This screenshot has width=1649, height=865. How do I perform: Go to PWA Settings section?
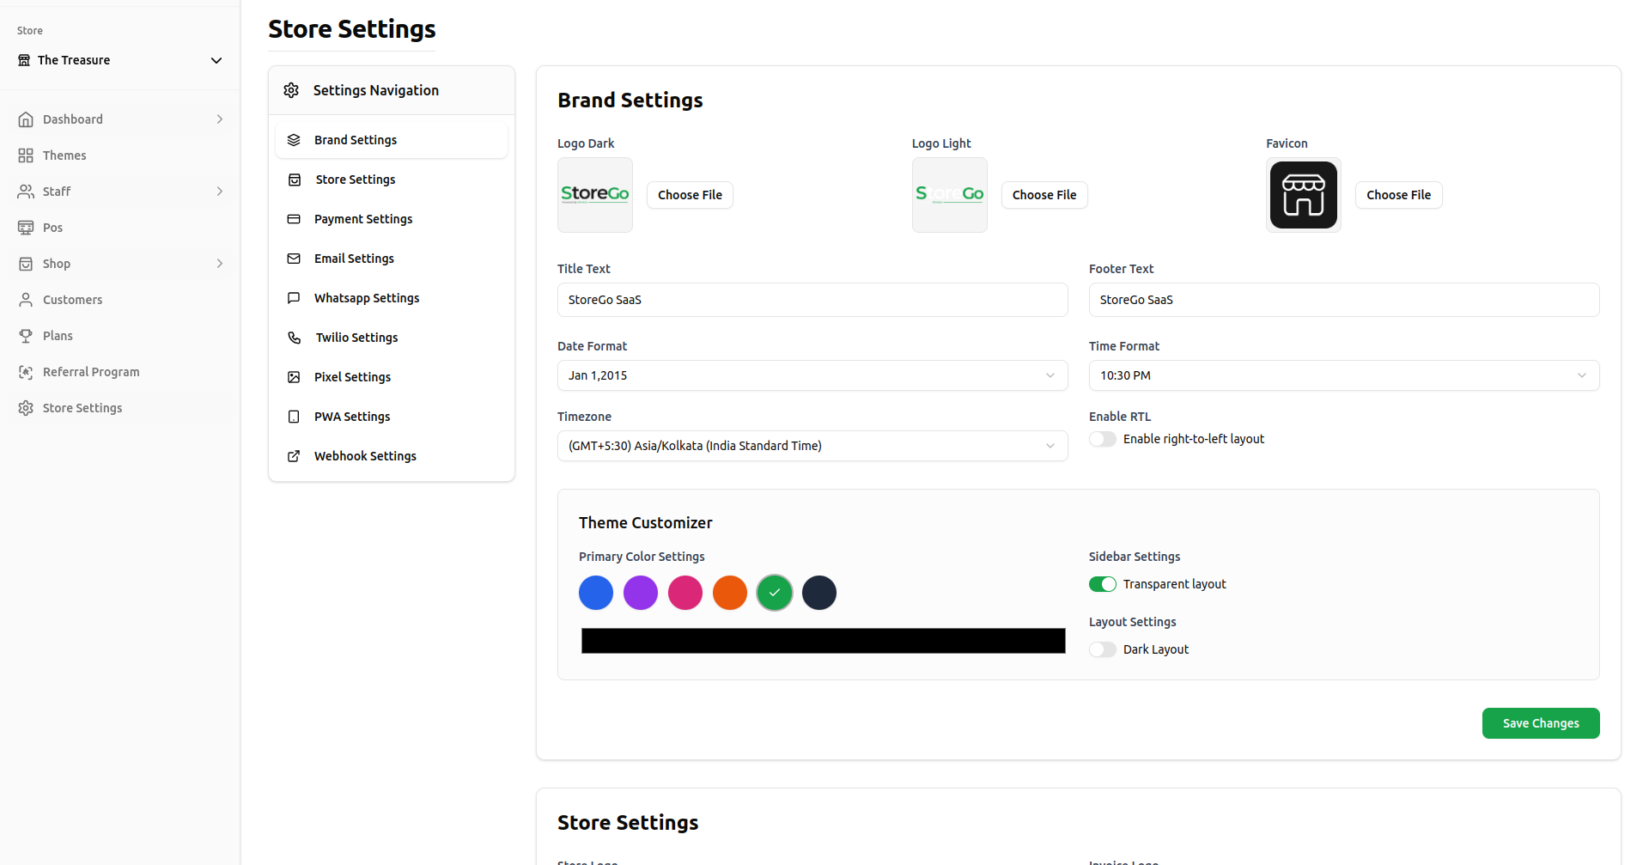click(x=351, y=417)
